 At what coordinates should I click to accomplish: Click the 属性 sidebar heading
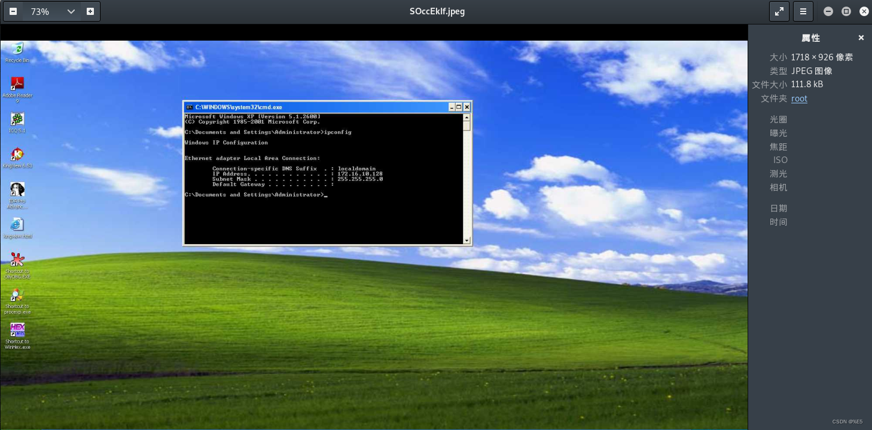[x=810, y=38]
